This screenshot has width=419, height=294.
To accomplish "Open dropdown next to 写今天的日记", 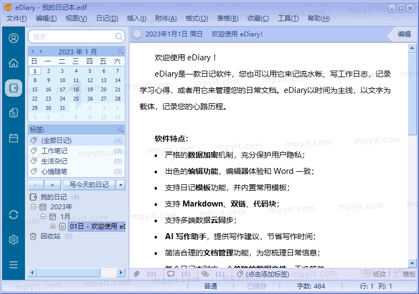I will (x=121, y=185).
